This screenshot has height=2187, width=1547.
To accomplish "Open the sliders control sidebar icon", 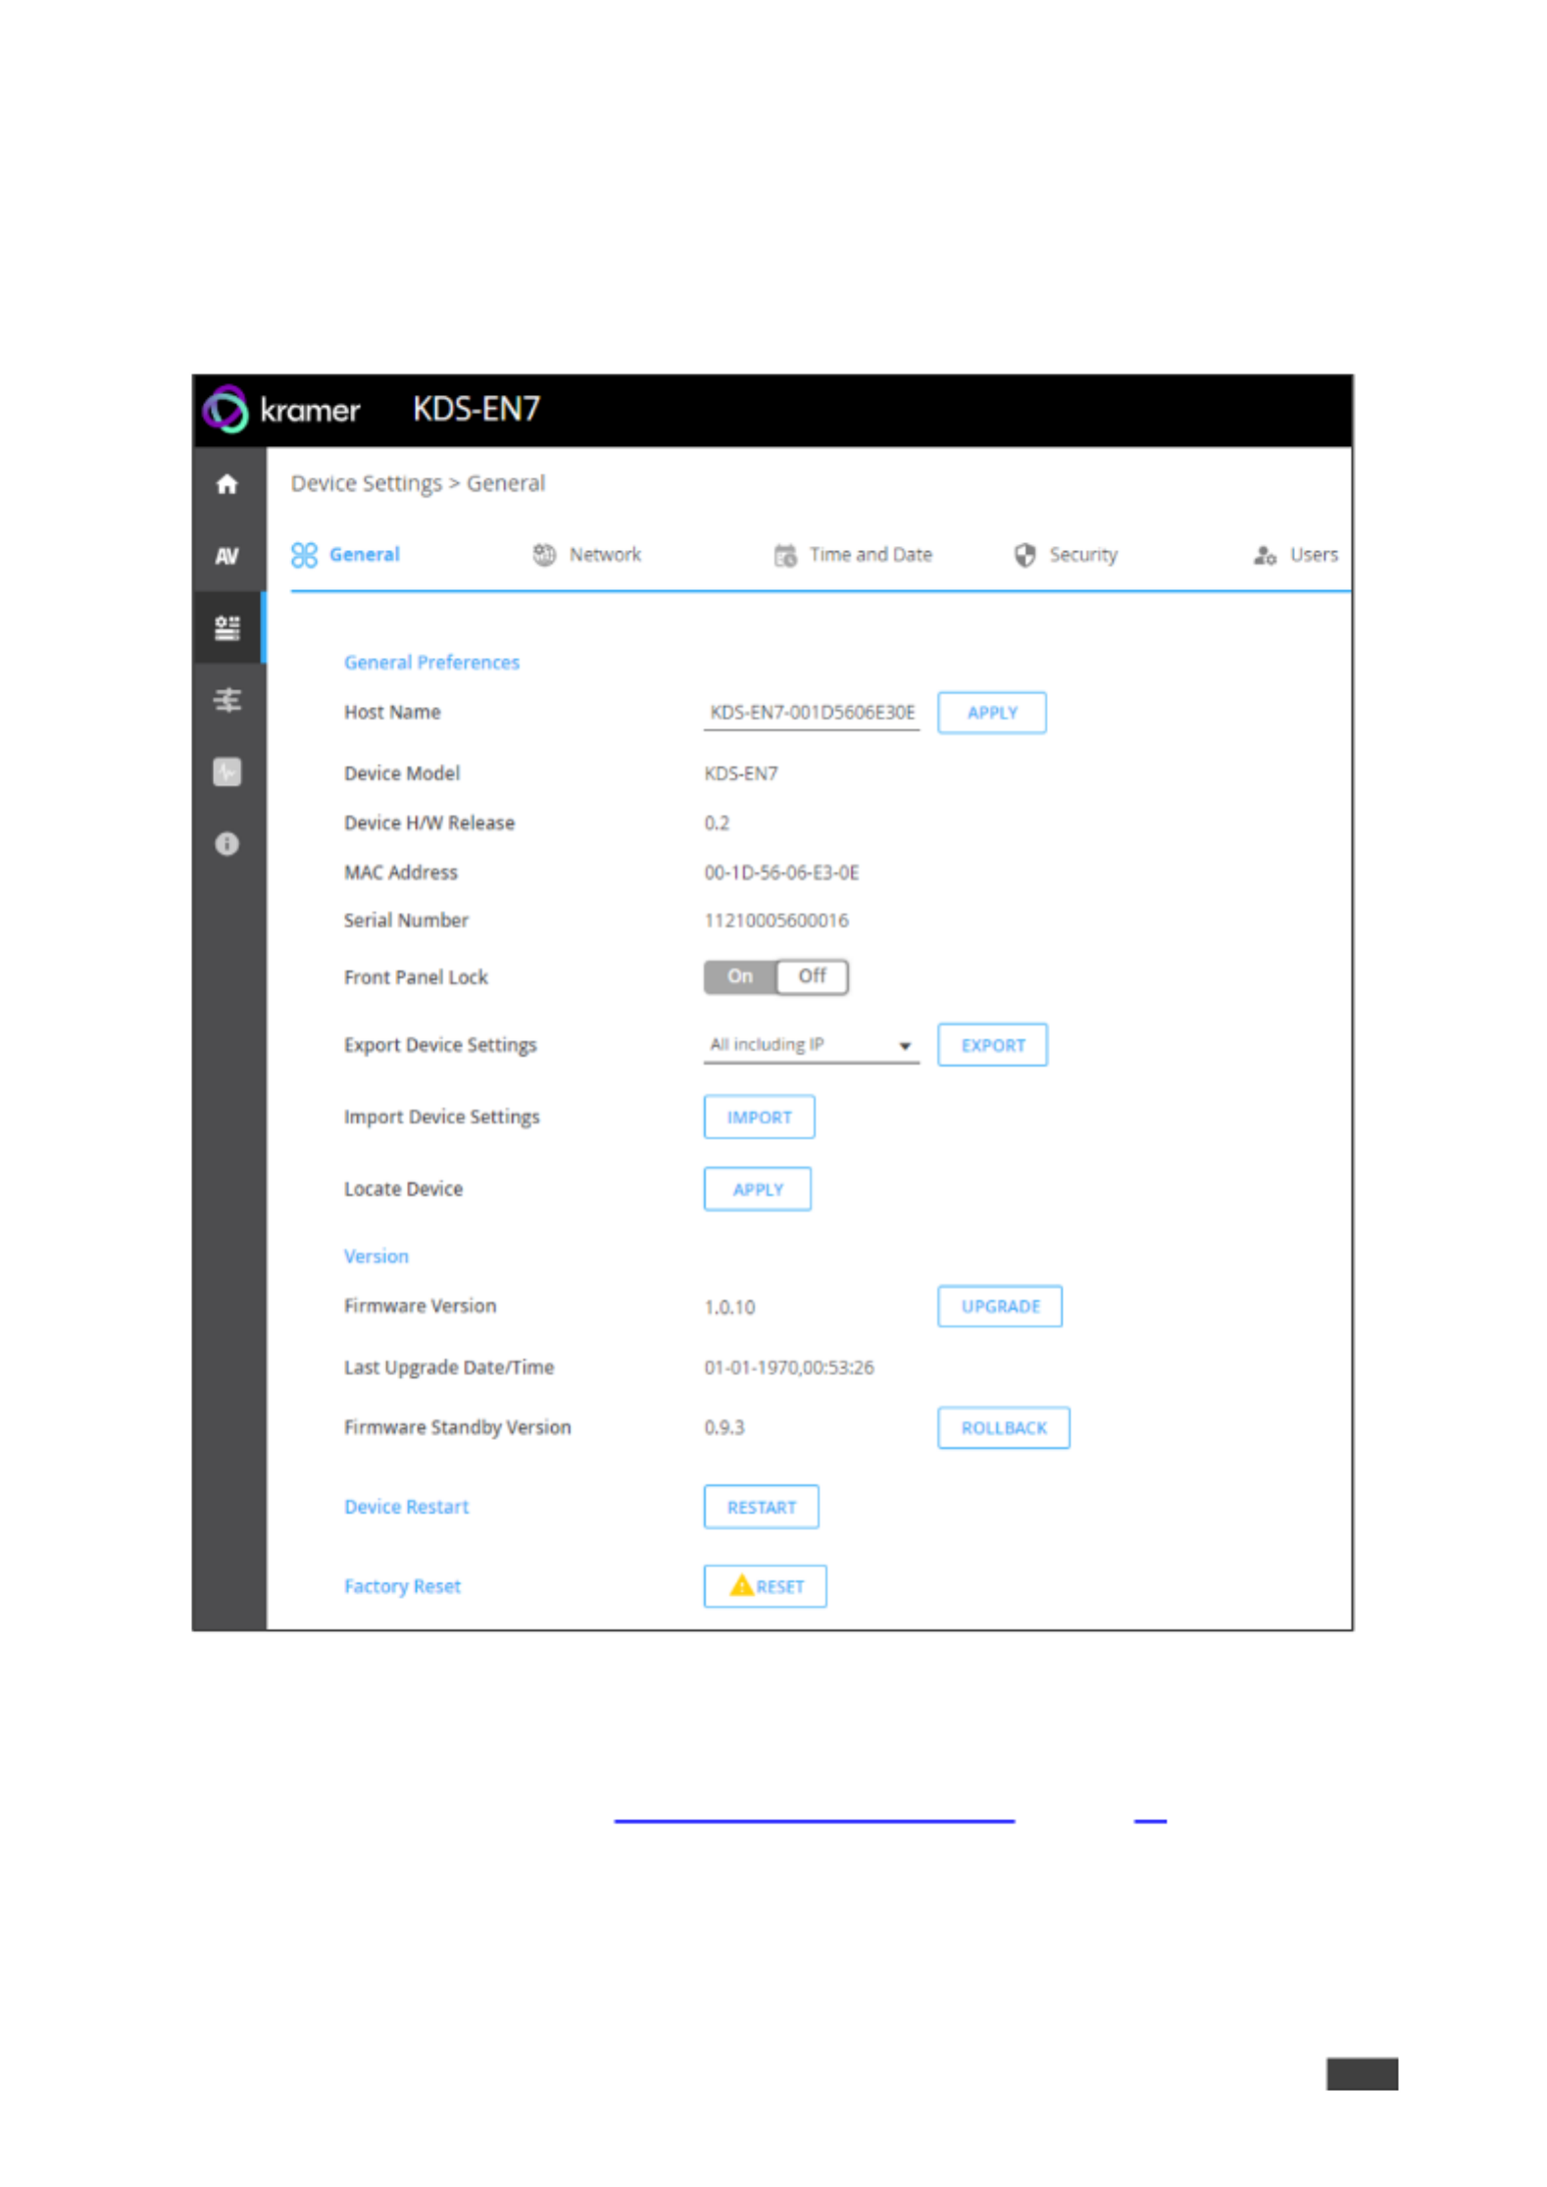I will [227, 700].
